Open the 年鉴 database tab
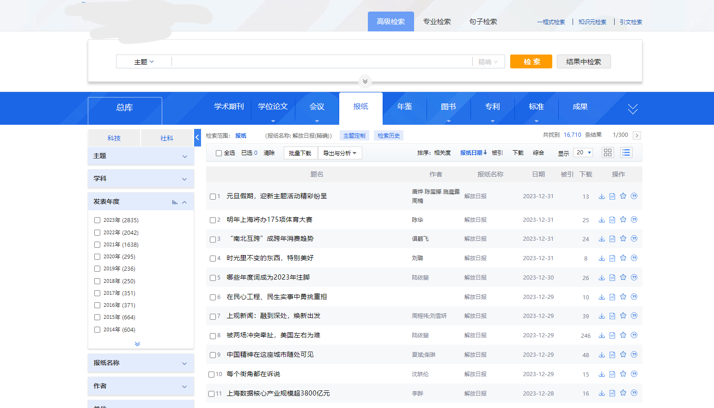This screenshot has width=714, height=408. [404, 107]
